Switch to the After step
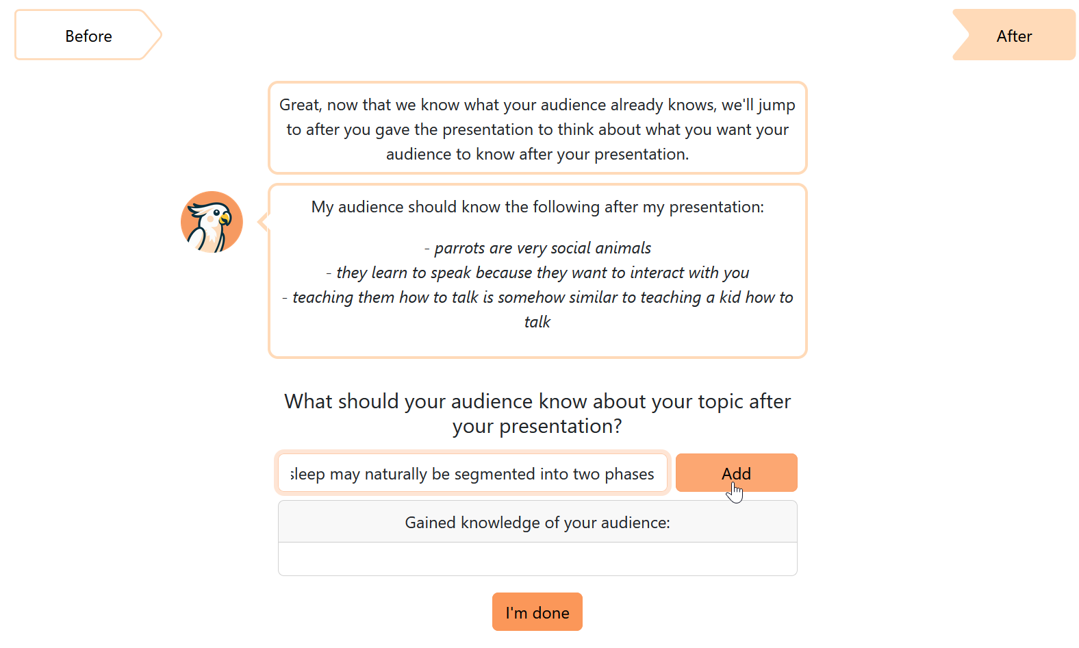1079x648 pixels. point(1013,36)
